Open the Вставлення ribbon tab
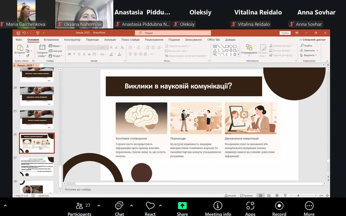Viewport: 346px width, 216px height. pos(51,40)
